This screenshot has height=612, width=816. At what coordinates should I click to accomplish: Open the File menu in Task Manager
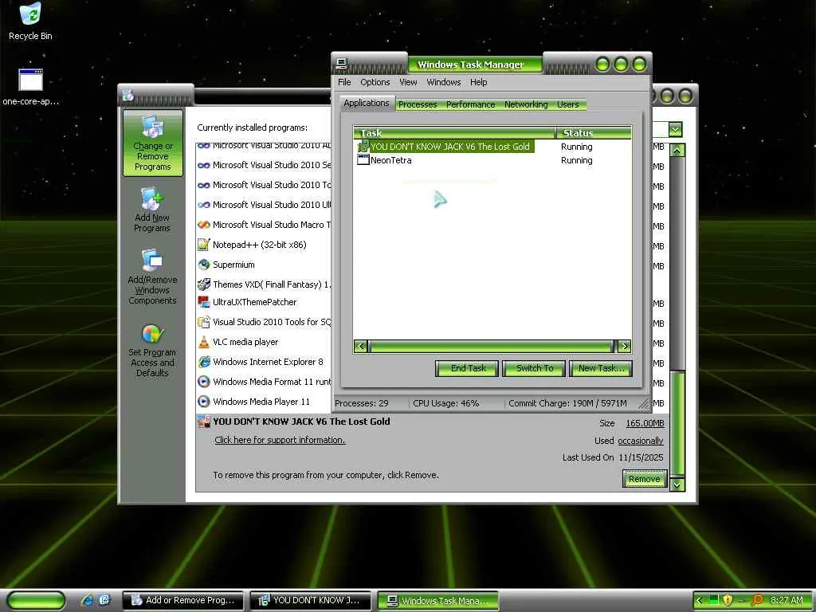click(x=344, y=82)
